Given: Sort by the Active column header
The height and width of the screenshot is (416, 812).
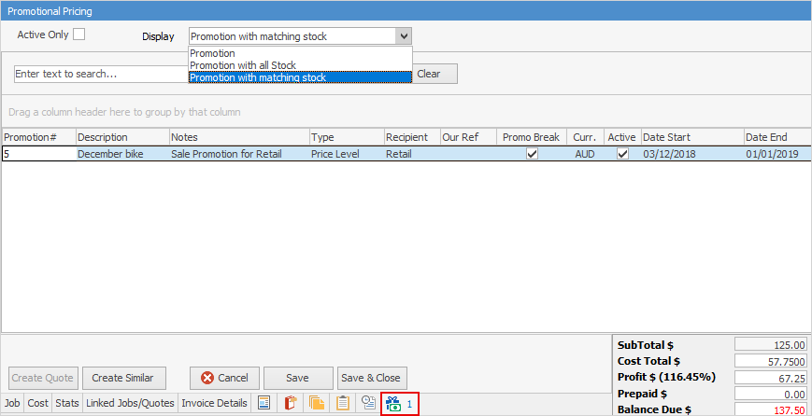Looking at the screenshot, I should coord(622,137).
